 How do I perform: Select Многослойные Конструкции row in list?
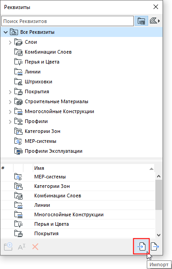coord(78,214)
